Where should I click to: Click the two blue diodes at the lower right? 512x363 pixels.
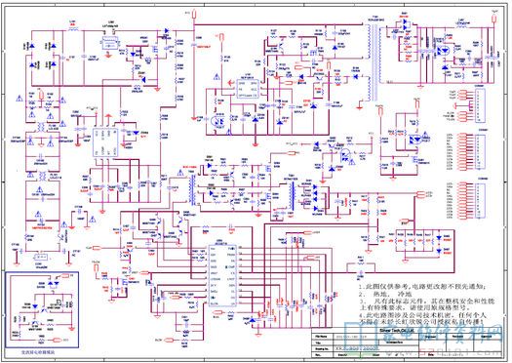coord(439,244)
